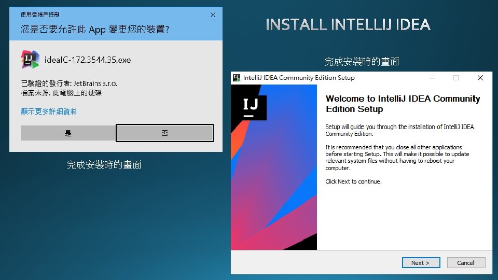The height and width of the screenshot is (280, 498).
Task: Click the Welcome to IntelliJ IDEA heading
Action: point(403,104)
